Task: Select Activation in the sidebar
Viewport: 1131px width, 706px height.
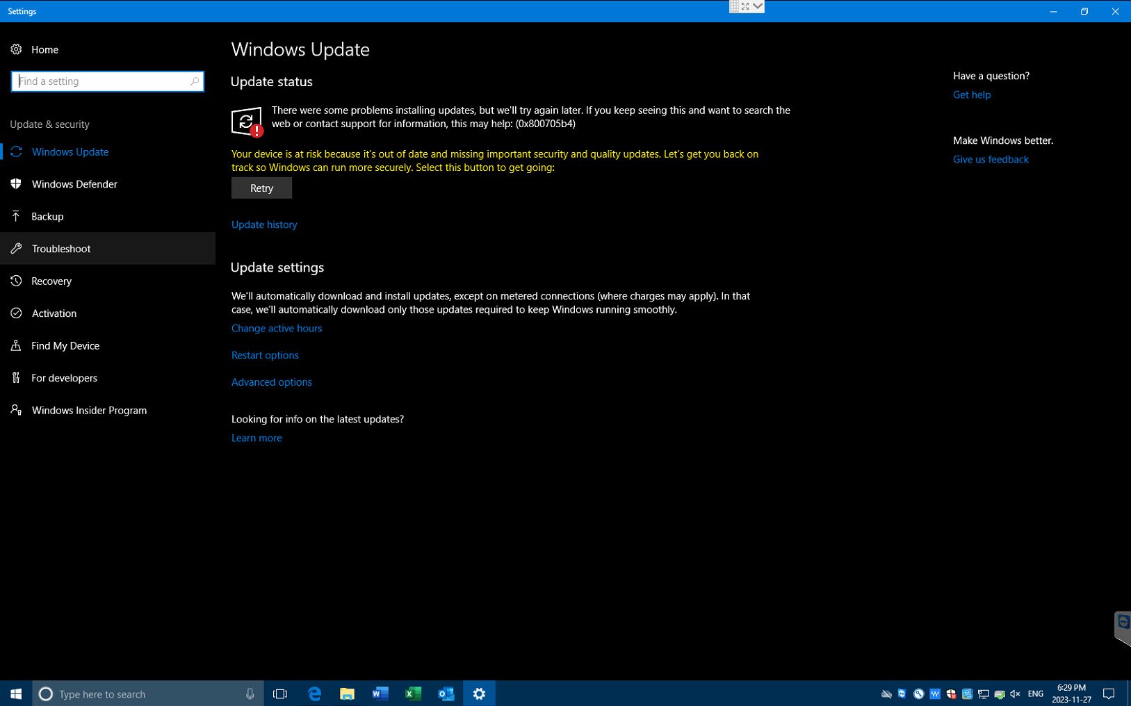Action: pos(108,313)
